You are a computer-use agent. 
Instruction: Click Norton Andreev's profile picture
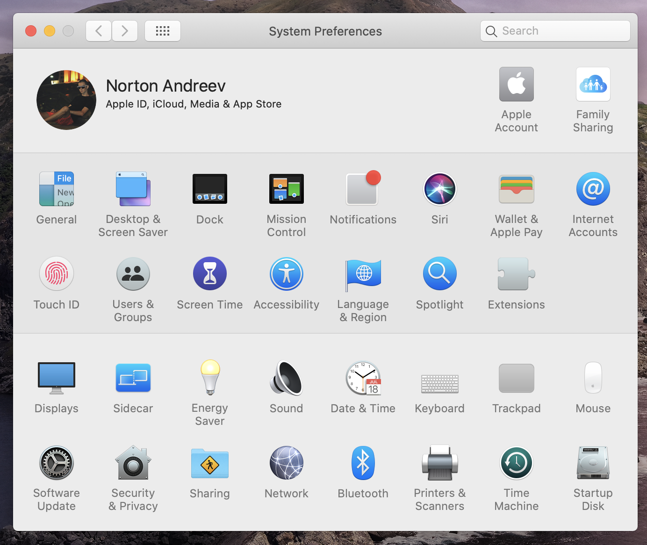point(66,100)
